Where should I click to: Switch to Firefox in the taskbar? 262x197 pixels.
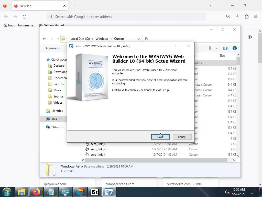(36, 192)
